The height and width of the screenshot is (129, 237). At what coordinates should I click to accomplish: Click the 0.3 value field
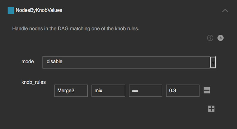[182, 91]
